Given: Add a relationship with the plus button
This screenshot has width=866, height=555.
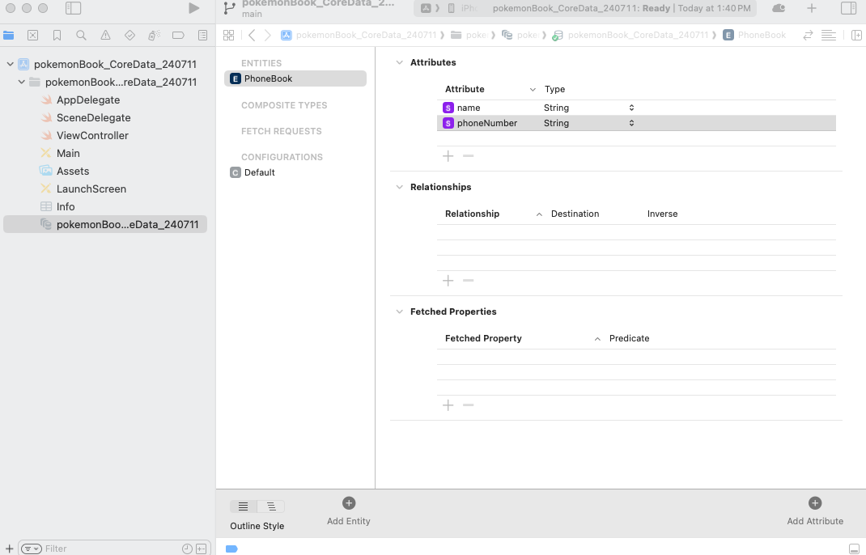Looking at the screenshot, I should pyautogui.click(x=448, y=281).
